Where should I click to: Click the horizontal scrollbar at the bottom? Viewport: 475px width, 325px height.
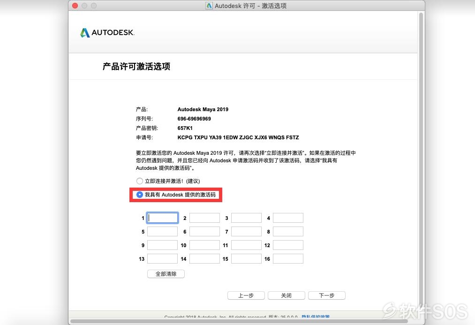(239, 321)
